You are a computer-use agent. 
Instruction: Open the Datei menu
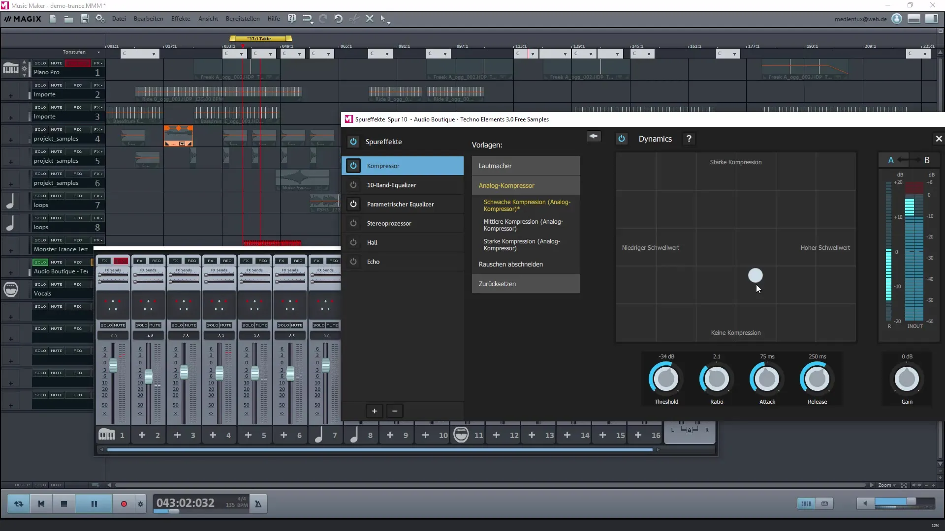(119, 19)
